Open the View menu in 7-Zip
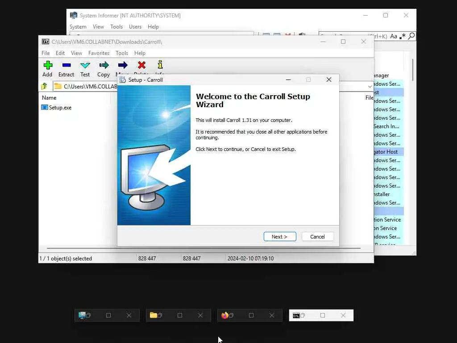 click(76, 53)
